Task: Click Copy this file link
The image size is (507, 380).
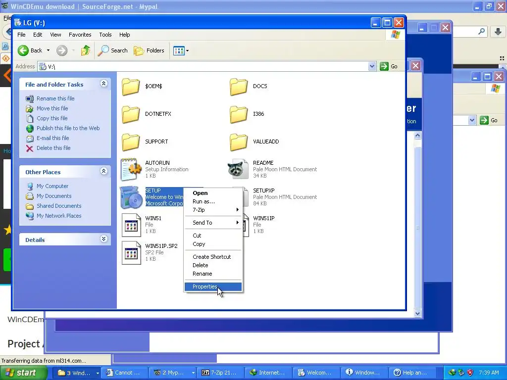Action: [51, 118]
